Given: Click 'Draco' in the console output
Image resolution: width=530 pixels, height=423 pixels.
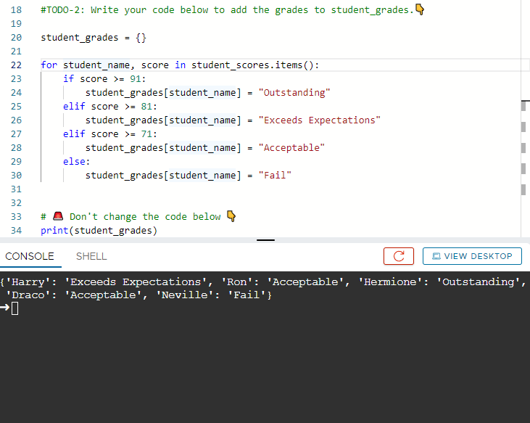Looking at the screenshot, I should click(x=28, y=295).
